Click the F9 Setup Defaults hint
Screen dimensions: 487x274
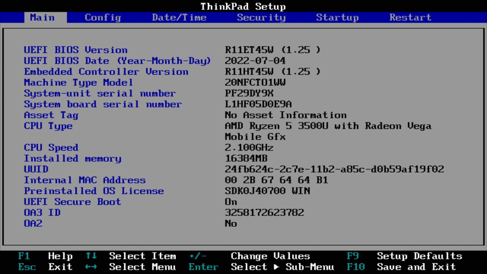point(404,256)
